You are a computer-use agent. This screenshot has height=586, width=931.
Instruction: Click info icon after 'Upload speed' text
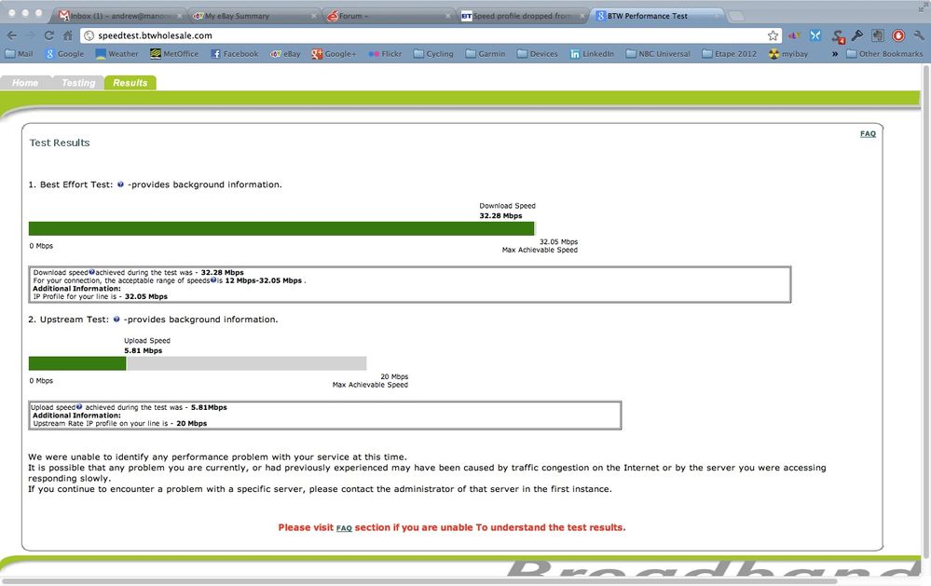(79, 407)
